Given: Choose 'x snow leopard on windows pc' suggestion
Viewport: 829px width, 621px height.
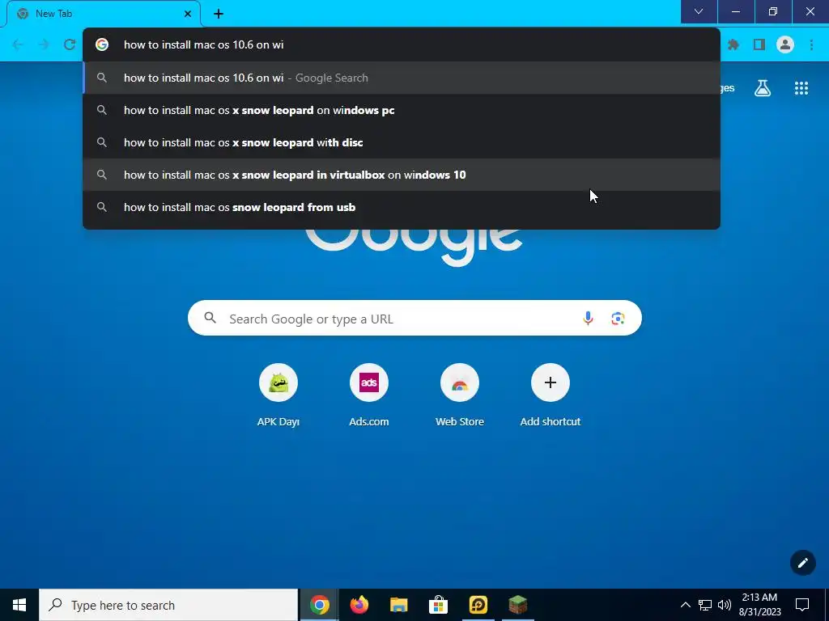Looking at the screenshot, I should pos(402,110).
